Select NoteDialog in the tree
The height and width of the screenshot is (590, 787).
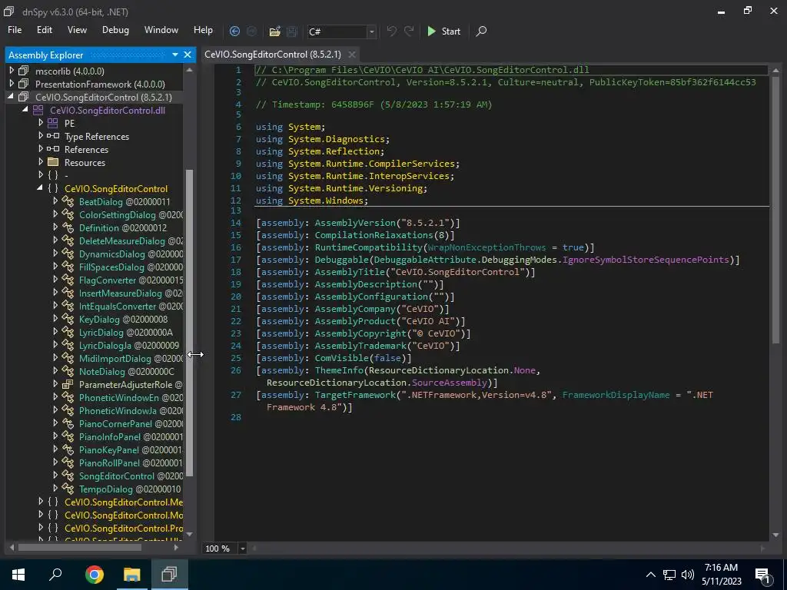click(x=127, y=371)
